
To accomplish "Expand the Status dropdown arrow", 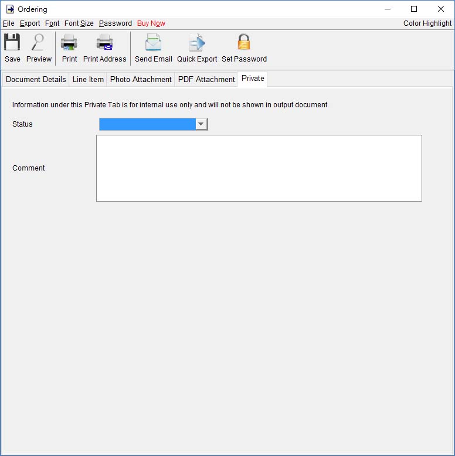I will 201,124.
